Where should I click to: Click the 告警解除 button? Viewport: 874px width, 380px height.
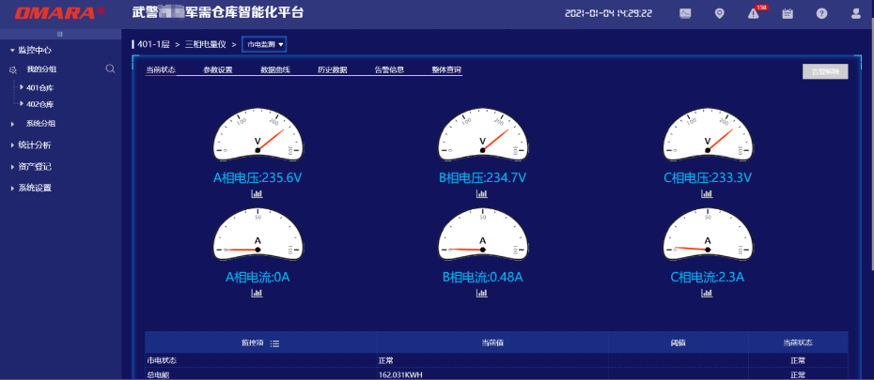coord(825,71)
